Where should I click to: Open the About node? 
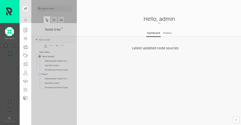coord(45,74)
